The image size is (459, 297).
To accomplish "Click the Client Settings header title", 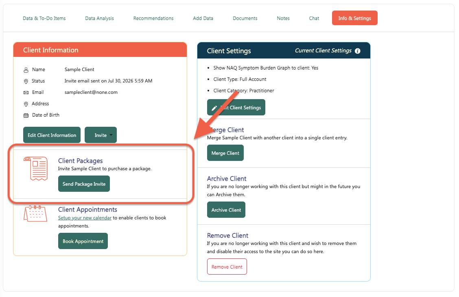I will coord(229,51).
